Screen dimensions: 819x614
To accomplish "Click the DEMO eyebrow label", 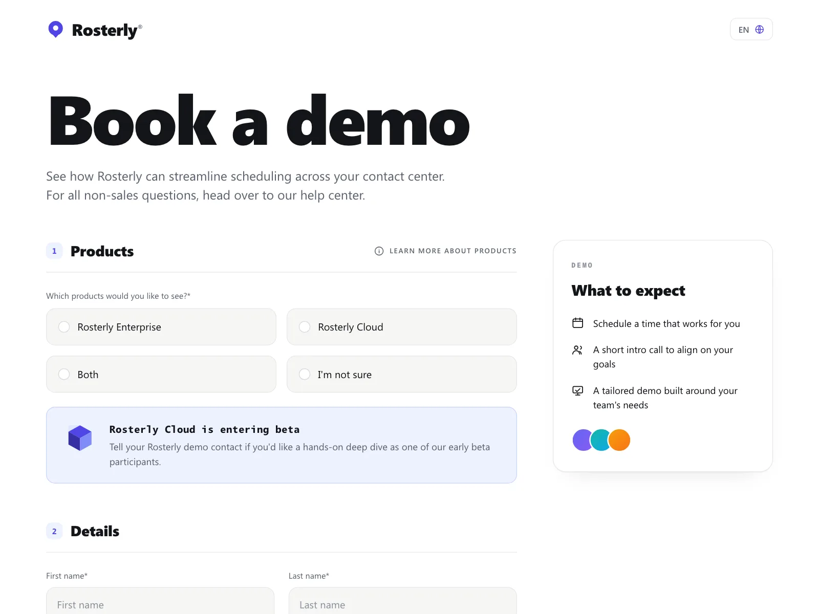I will (x=582, y=265).
